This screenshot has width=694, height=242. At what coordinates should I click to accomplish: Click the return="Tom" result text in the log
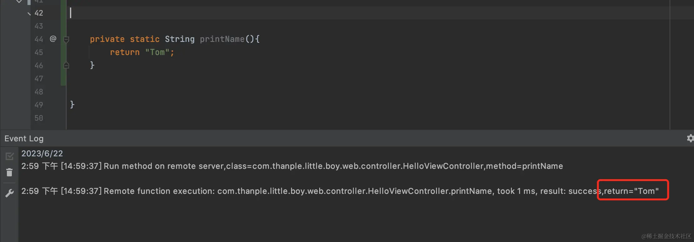631,191
